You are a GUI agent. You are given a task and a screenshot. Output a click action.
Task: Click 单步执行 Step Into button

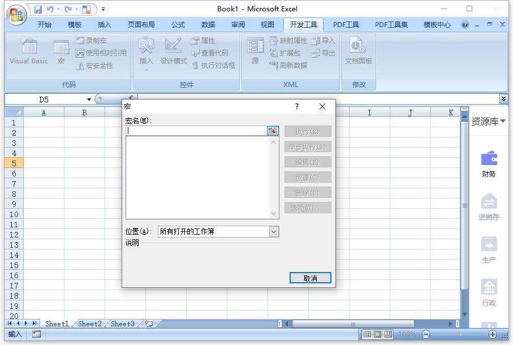point(308,147)
